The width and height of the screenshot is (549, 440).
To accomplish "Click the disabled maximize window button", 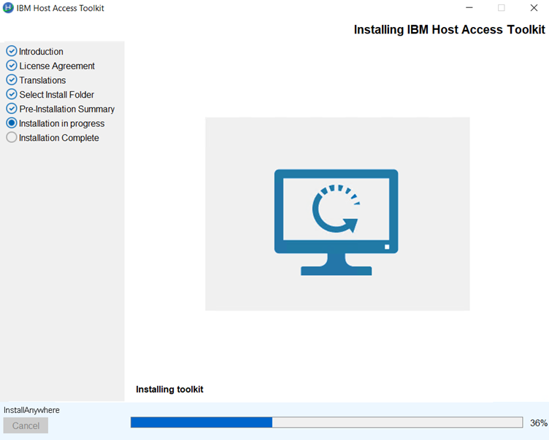I will click(x=501, y=8).
